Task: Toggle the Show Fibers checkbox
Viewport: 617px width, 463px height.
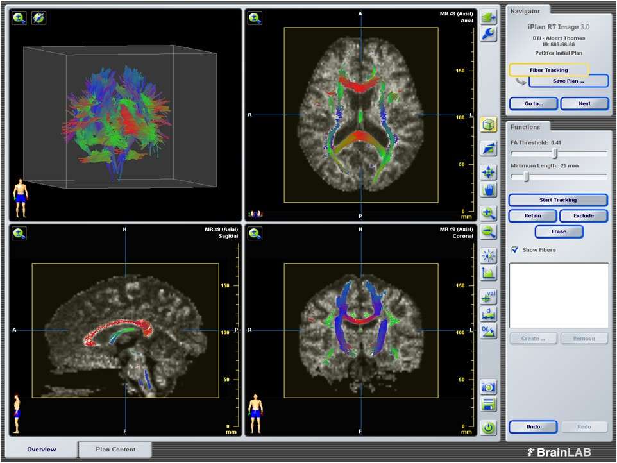Action: pos(513,250)
